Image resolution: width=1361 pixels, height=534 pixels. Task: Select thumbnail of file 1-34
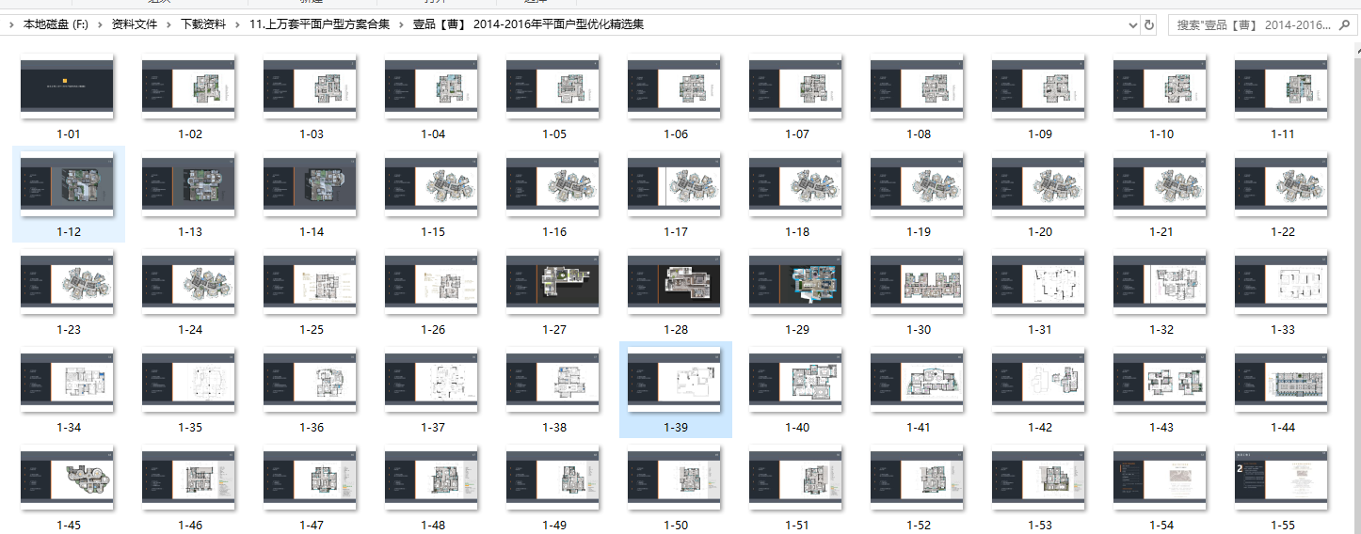67,379
